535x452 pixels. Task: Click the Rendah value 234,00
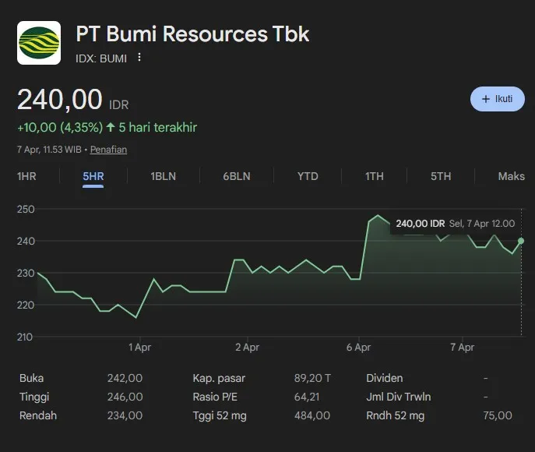pyautogui.click(x=125, y=415)
